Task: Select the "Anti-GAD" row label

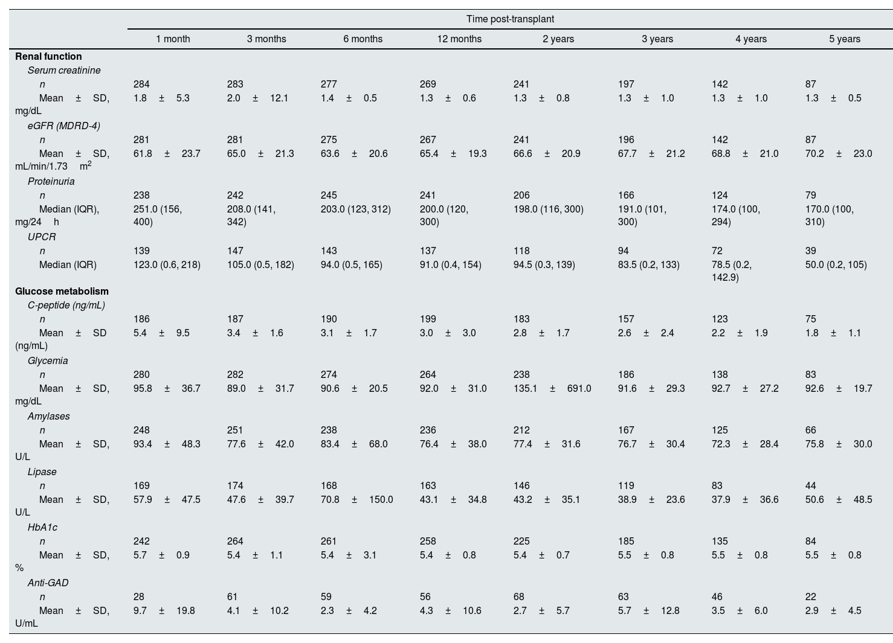Action: 48,583
